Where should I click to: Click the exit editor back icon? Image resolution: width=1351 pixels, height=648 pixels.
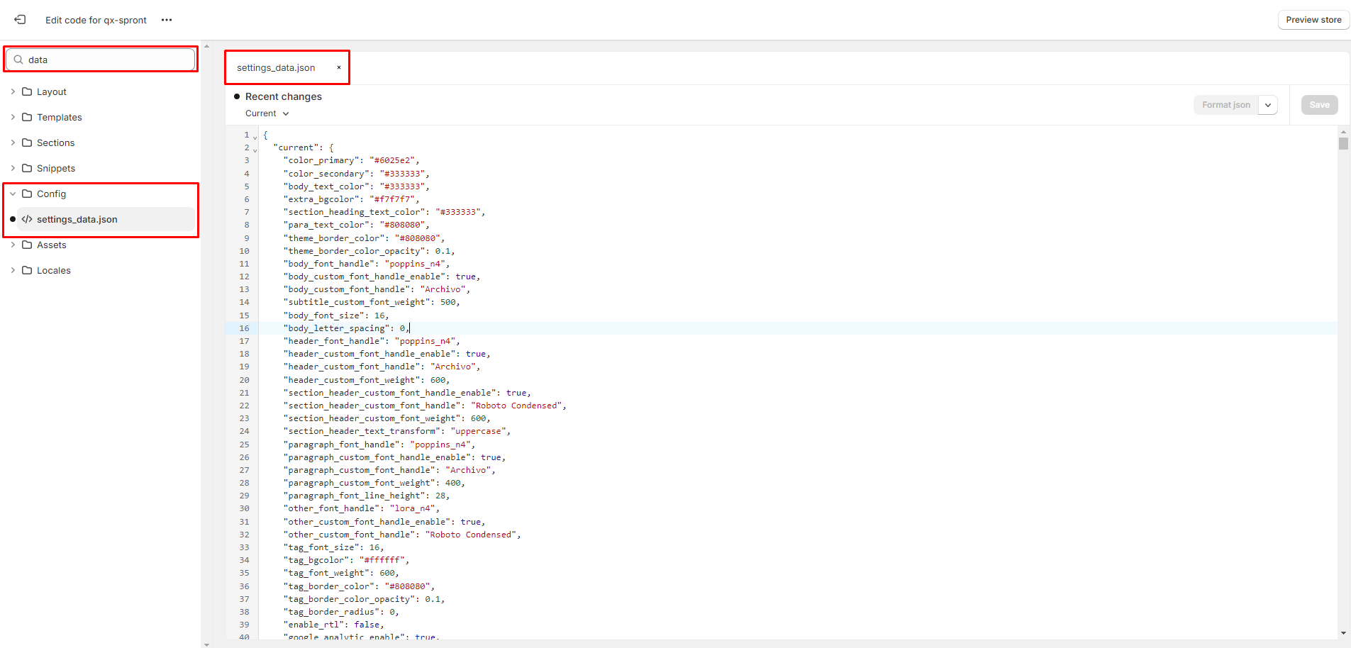[20, 20]
